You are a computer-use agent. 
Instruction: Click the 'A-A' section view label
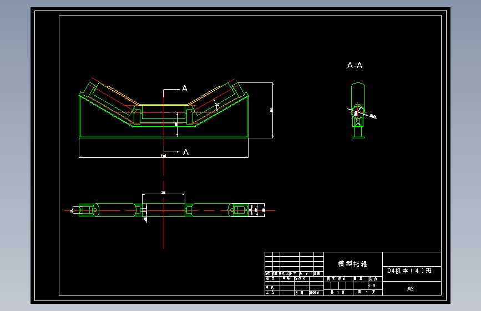coord(355,65)
